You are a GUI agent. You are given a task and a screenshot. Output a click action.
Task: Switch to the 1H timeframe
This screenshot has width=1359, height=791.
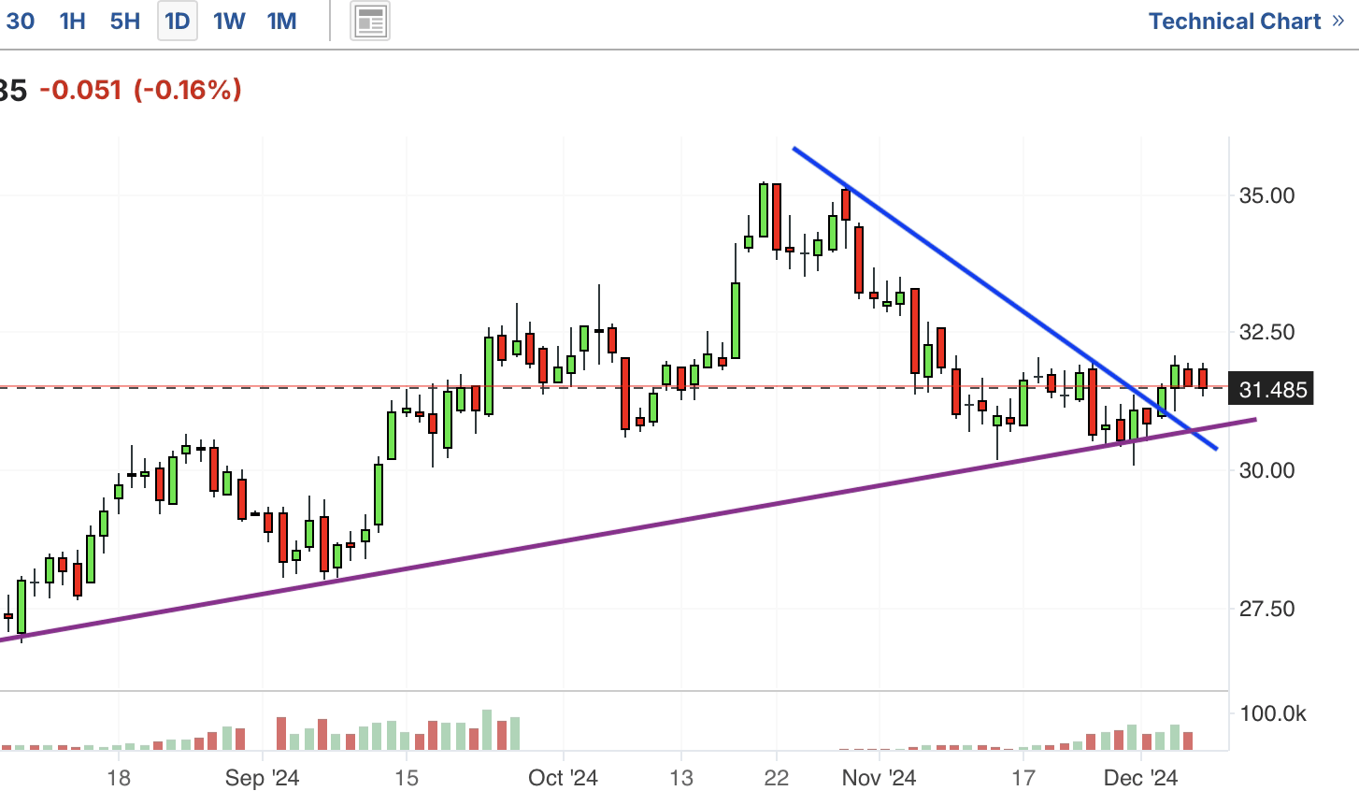coord(72,21)
